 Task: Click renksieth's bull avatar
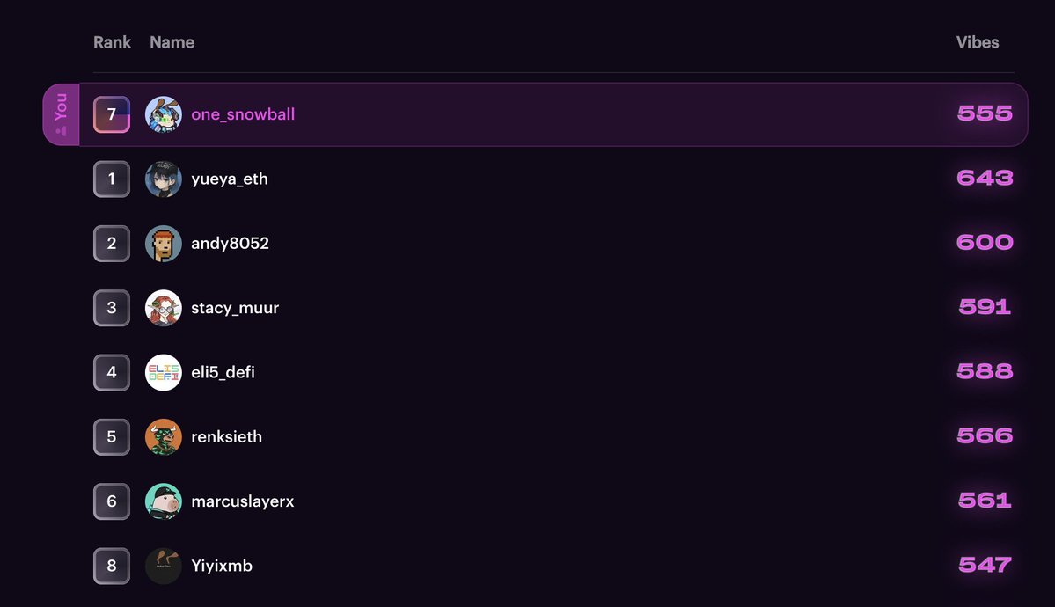[x=164, y=437]
